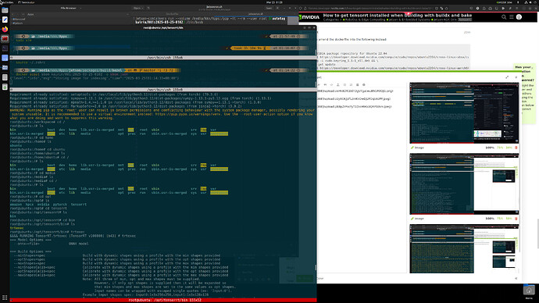Open the text editor's Open dropdown
This screenshot has width=539, height=303.
coord(137,8)
